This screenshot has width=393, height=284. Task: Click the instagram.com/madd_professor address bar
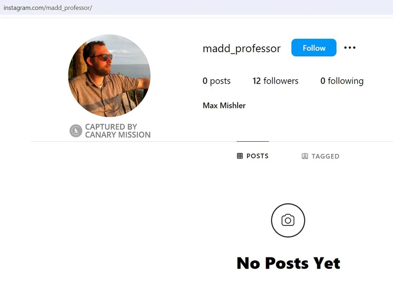48,8
